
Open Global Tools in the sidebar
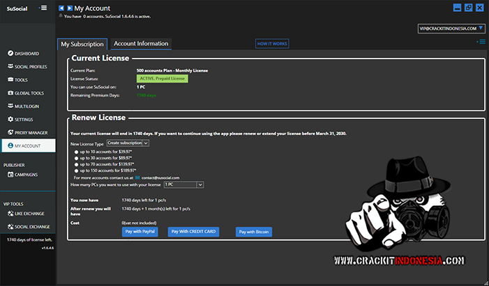(29, 93)
